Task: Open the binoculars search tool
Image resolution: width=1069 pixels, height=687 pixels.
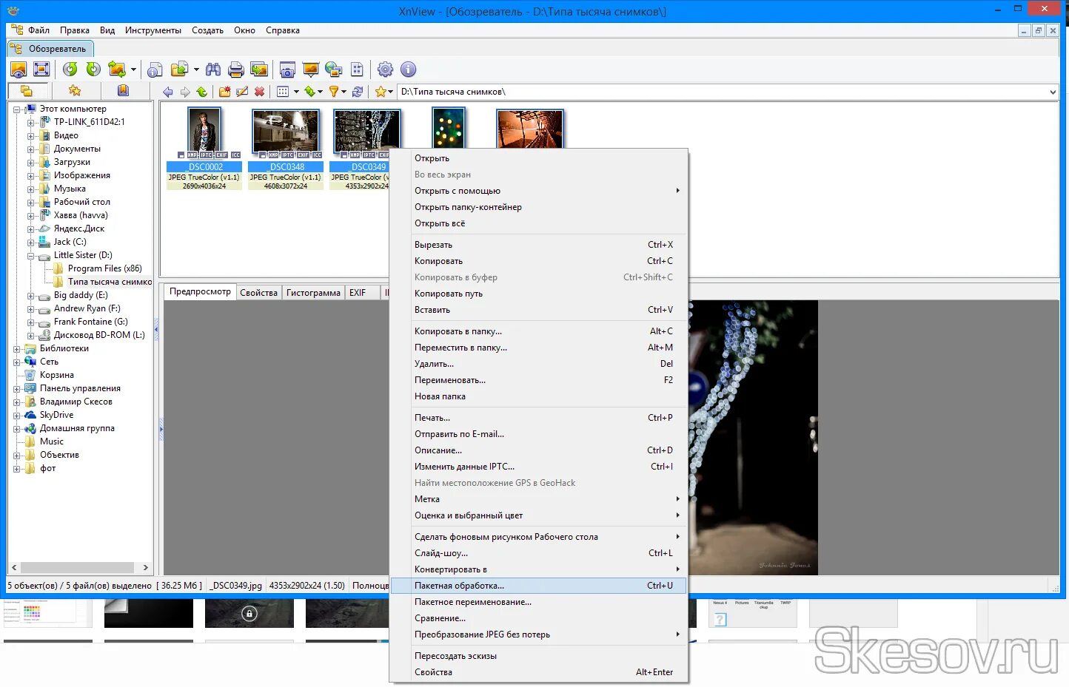Action: click(213, 70)
